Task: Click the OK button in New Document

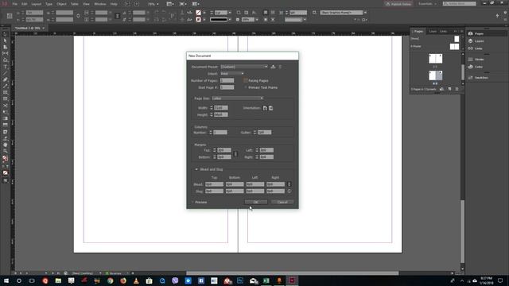Action: pyautogui.click(x=256, y=202)
